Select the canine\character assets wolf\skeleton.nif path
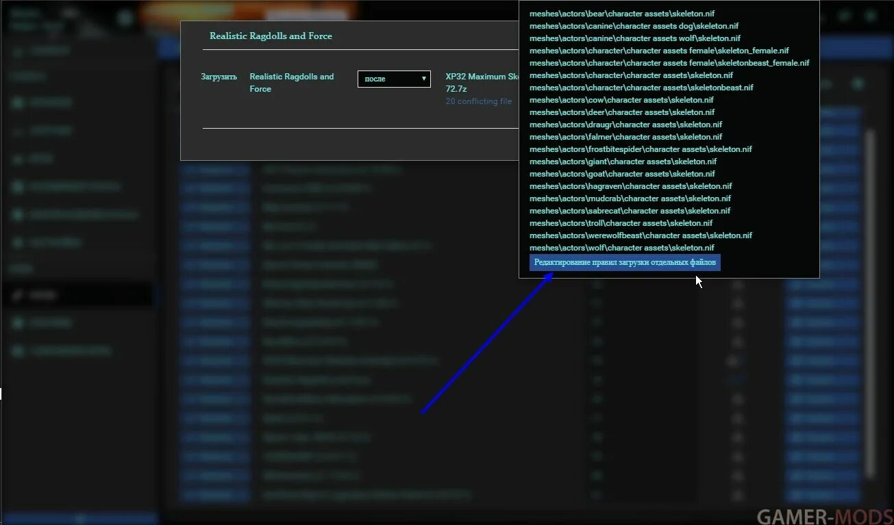The height and width of the screenshot is (525, 894). coord(635,38)
